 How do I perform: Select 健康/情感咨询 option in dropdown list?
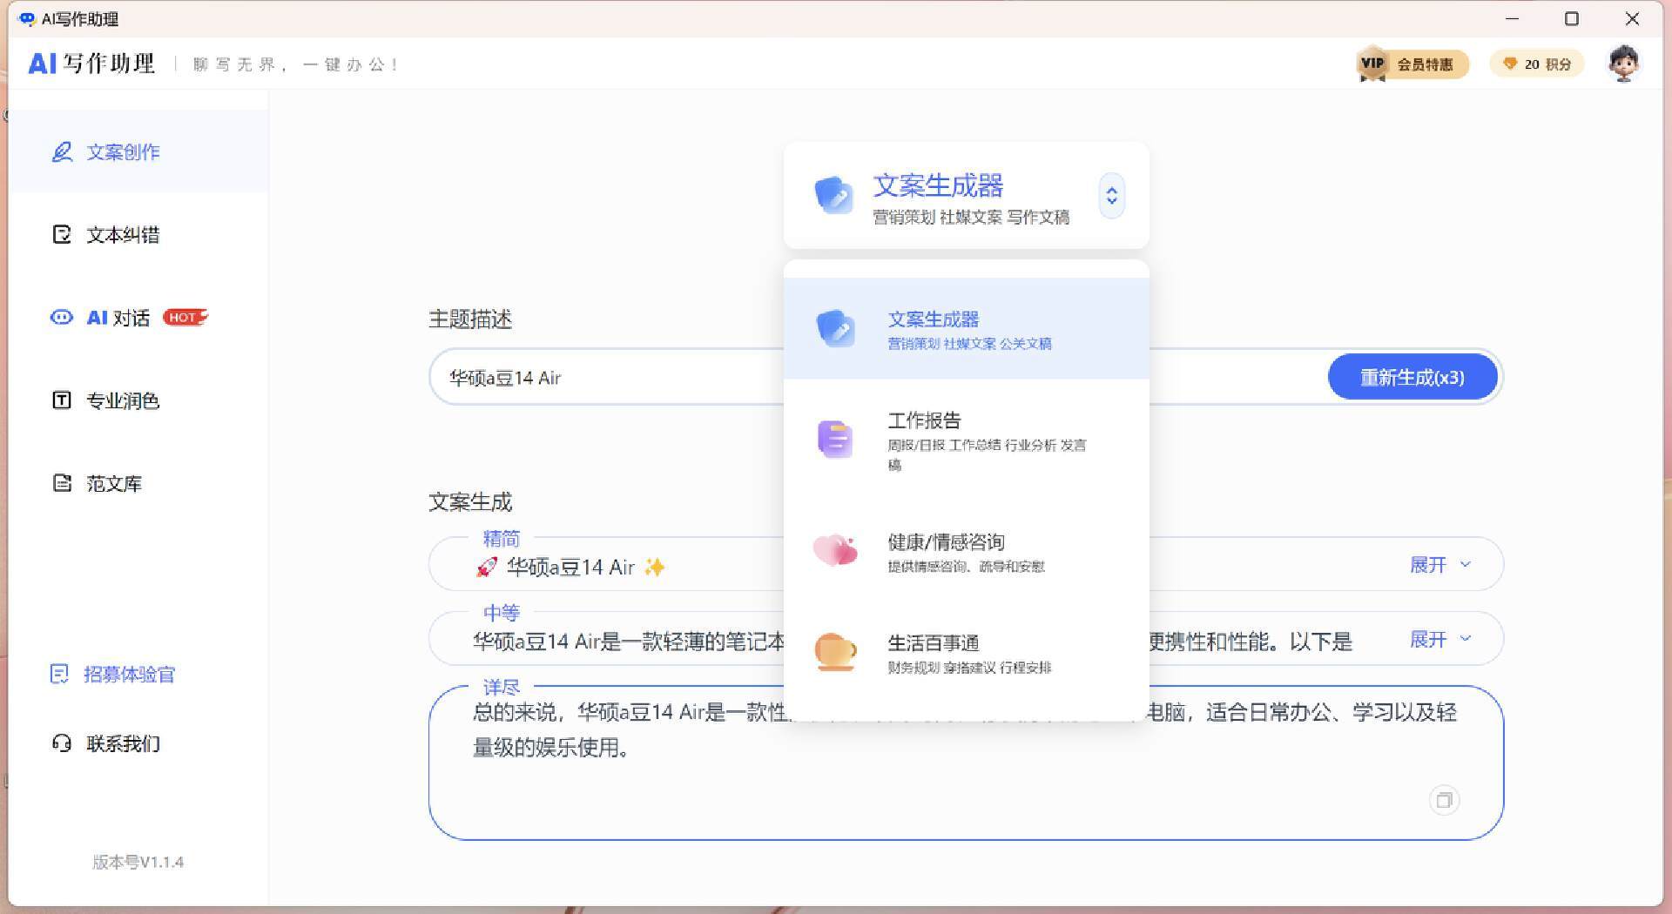click(x=967, y=552)
